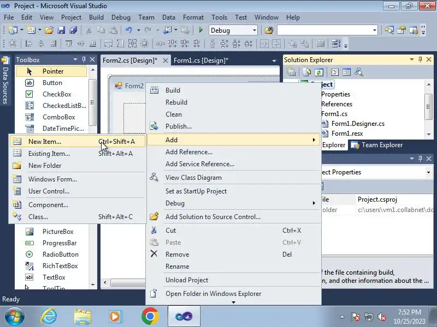Choose Windows Form... from the Add submenu
Screen dimensions: 437x327
point(77,179)
